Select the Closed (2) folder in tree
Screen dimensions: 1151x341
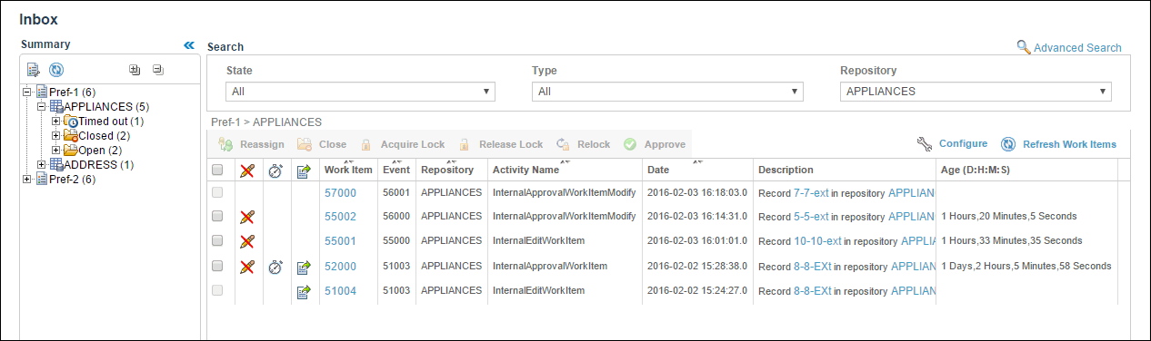[95, 136]
